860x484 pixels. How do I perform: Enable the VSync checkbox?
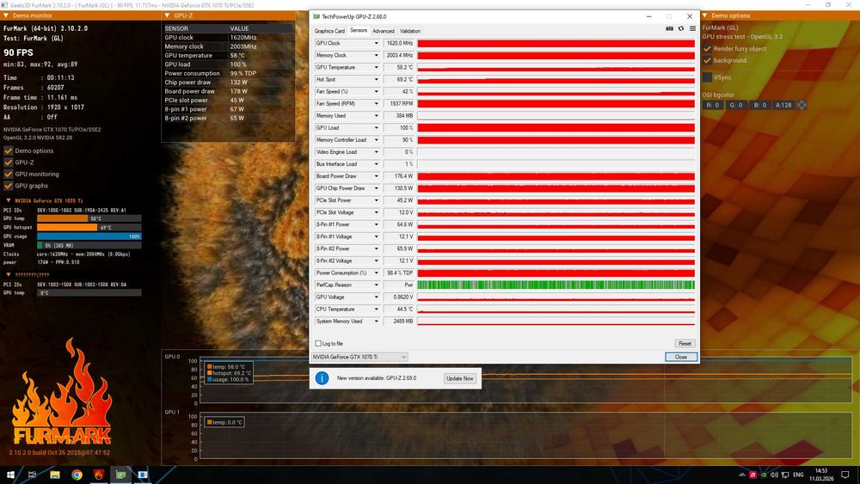[707, 77]
